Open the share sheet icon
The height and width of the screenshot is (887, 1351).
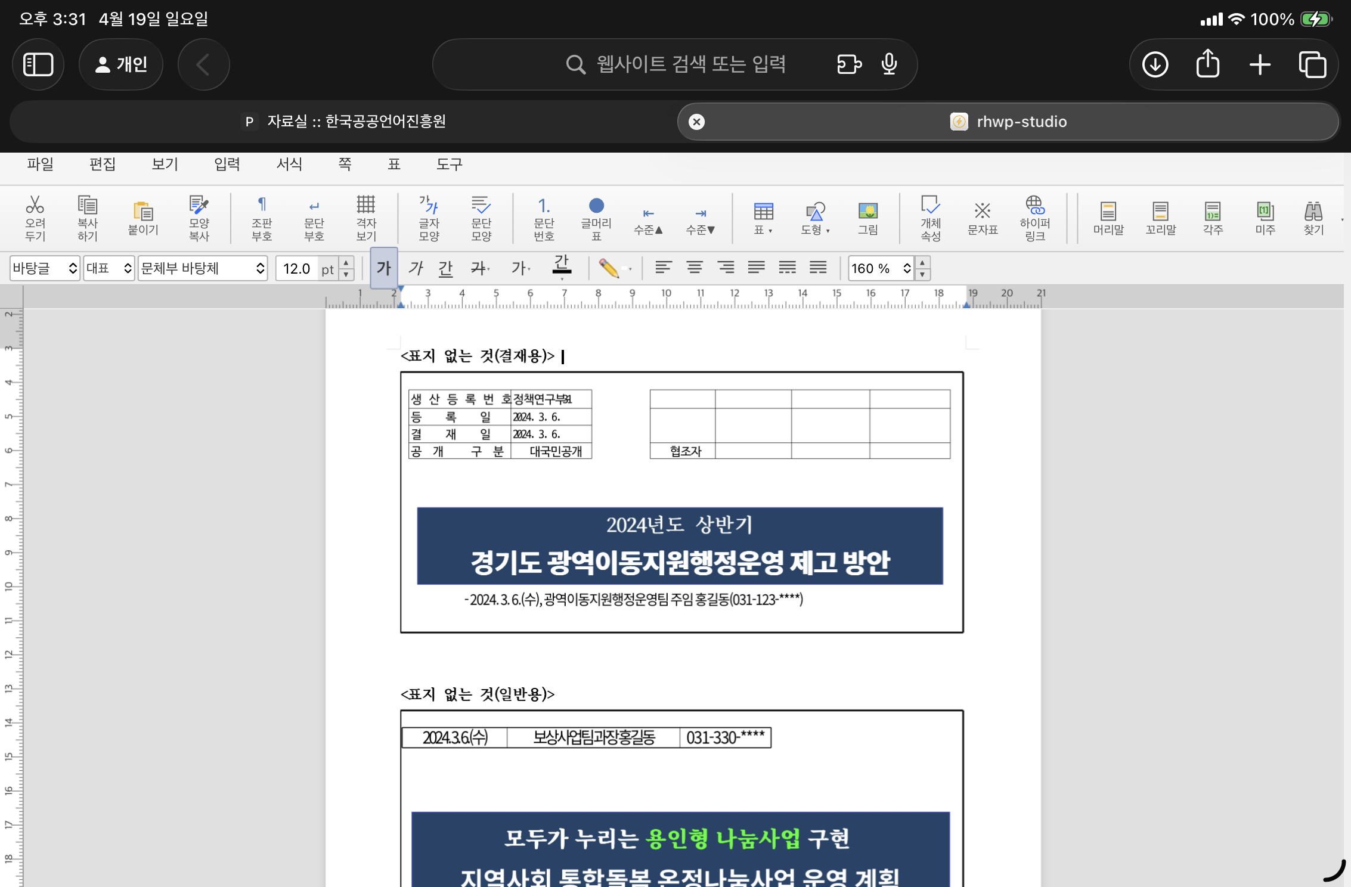click(x=1208, y=63)
